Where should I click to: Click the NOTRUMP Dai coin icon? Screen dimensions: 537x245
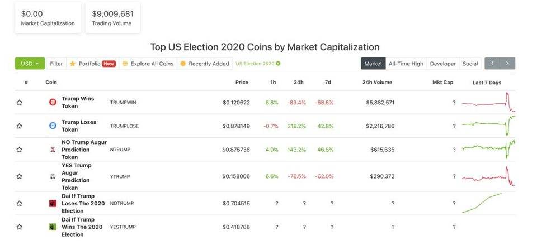click(x=53, y=204)
